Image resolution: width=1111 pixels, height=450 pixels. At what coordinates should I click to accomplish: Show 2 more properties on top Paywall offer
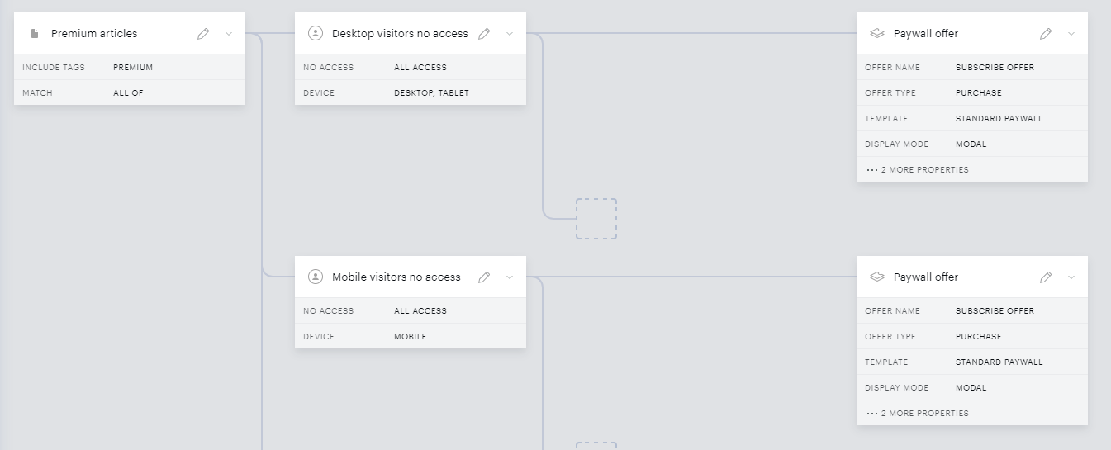918,169
